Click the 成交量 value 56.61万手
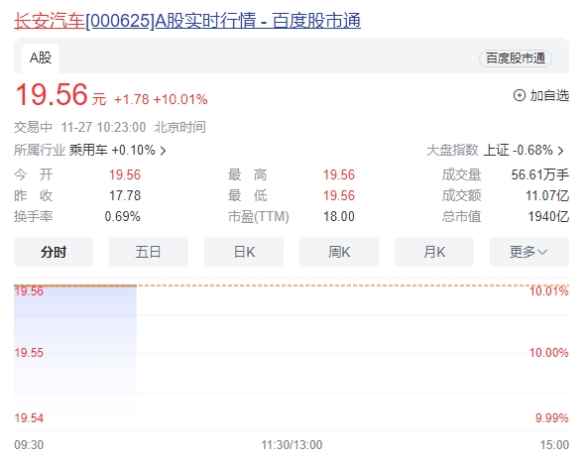The image size is (587, 456). coord(540,174)
